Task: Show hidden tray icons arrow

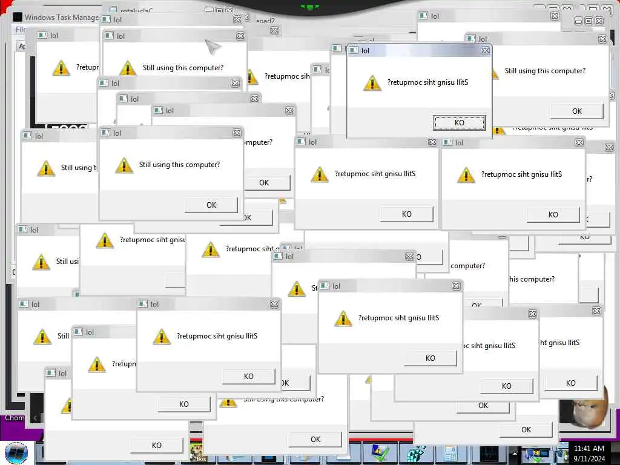Action: click(x=513, y=453)
